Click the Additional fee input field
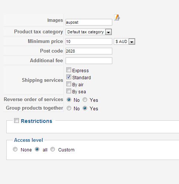 (x=89, y=61)
